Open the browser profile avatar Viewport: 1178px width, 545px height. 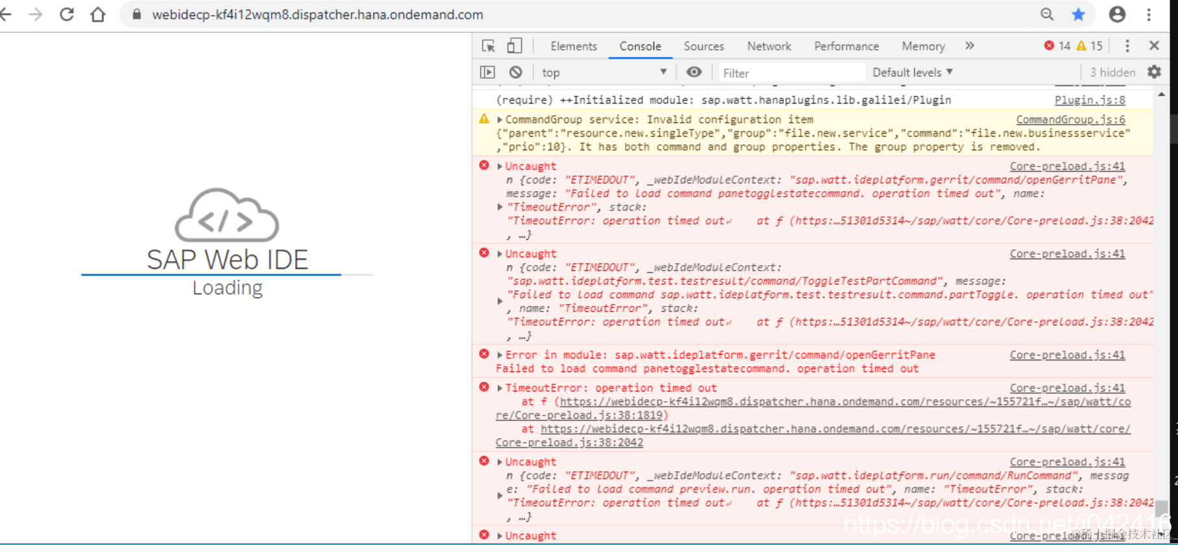coord(1117,14)
